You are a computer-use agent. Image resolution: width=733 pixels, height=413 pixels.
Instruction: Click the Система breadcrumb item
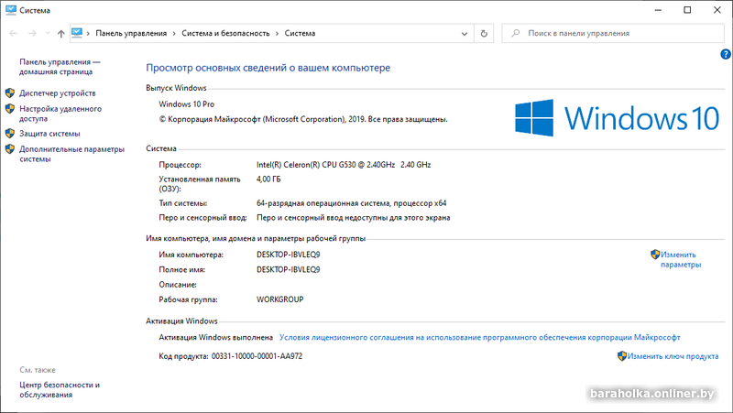301,33
